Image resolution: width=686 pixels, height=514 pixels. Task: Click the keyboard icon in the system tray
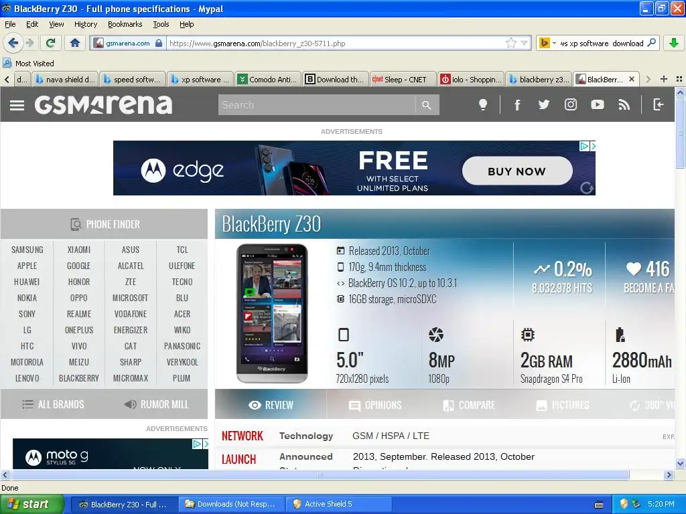[x=598, y=505]
